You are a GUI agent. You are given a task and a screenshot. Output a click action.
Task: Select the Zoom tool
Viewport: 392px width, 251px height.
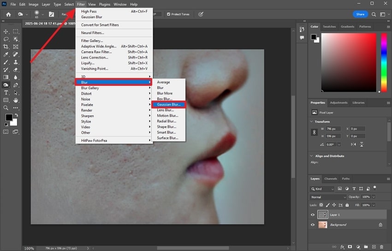point(6,108)
